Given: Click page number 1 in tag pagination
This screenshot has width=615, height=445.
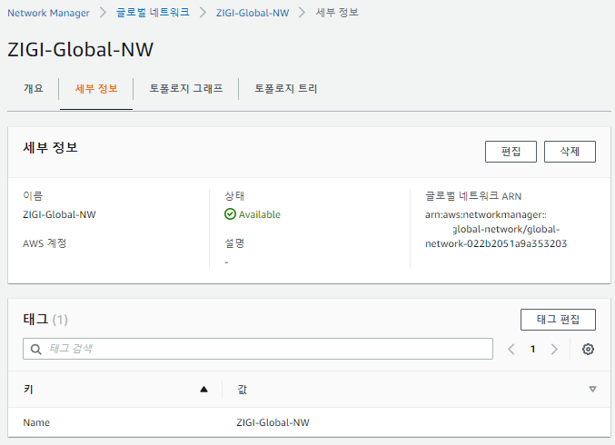Looking at the screenshot, I should pyautogui.click(x=532, y=349).
